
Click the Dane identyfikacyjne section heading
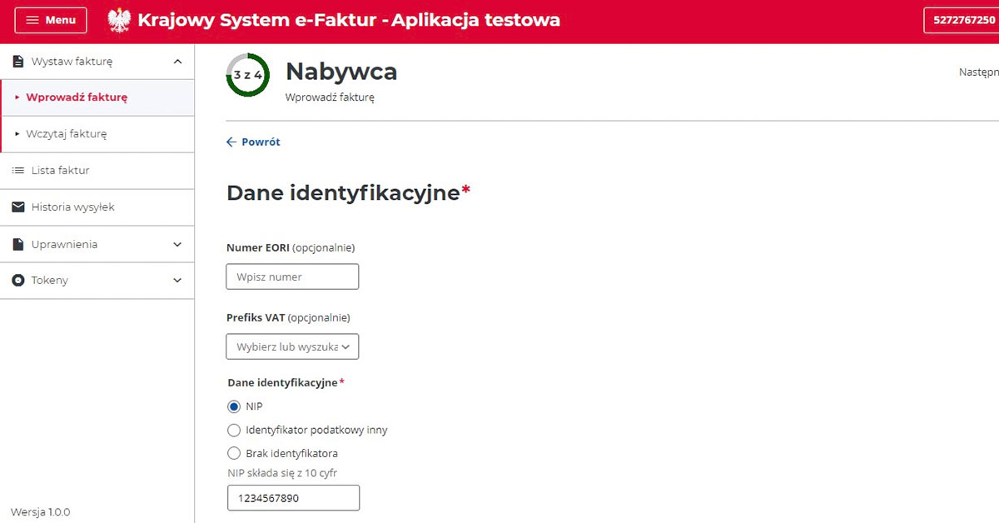(348, 192)
